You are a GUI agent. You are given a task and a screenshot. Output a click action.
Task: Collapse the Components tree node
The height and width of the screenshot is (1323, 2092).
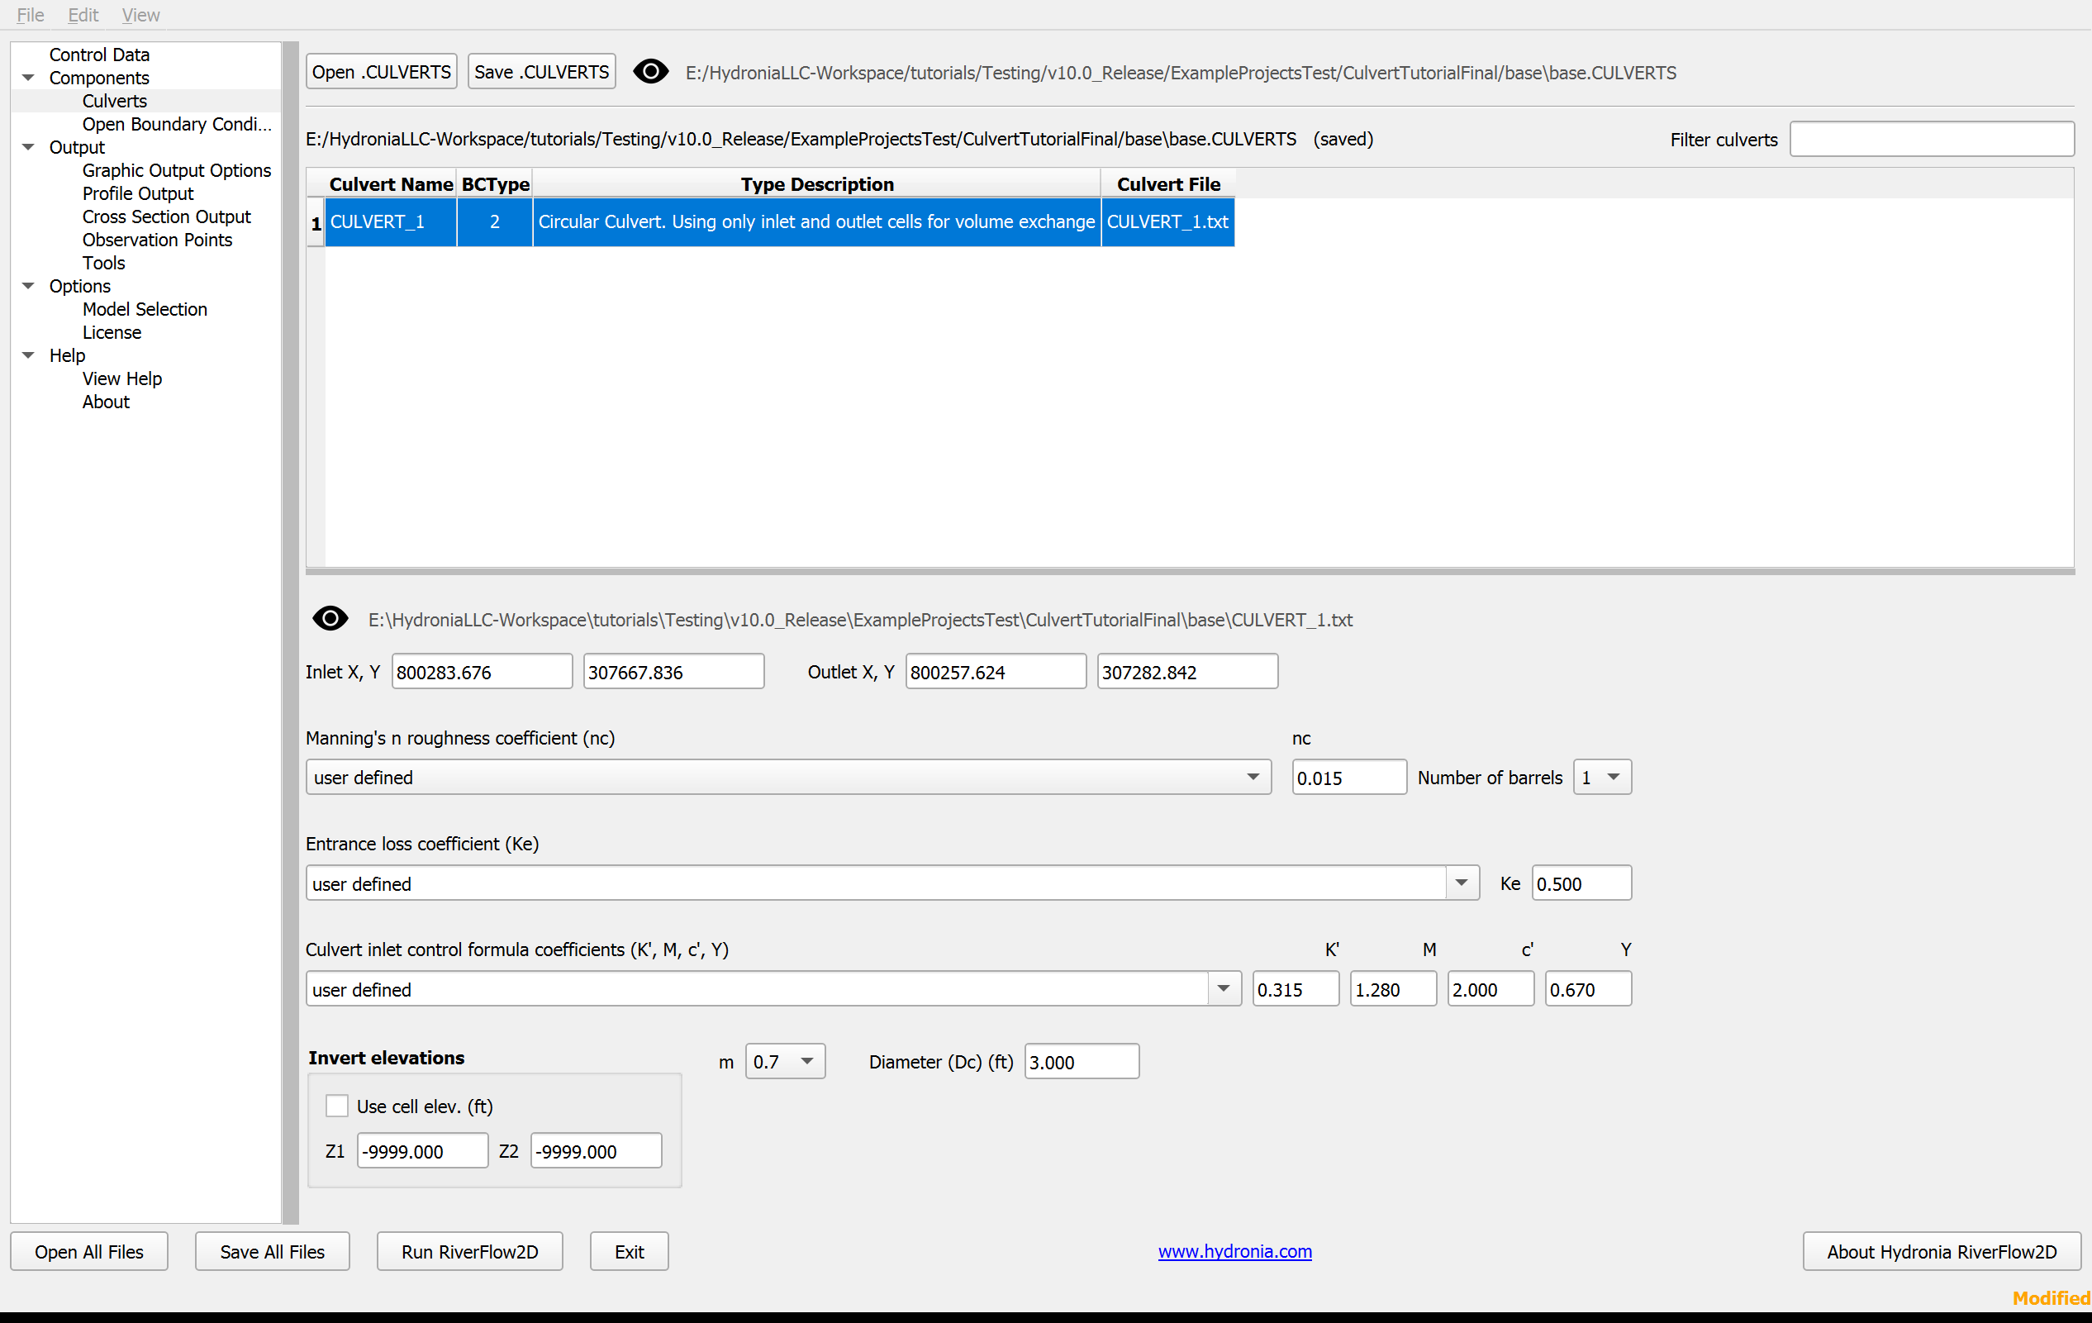(x=28, y=79)
